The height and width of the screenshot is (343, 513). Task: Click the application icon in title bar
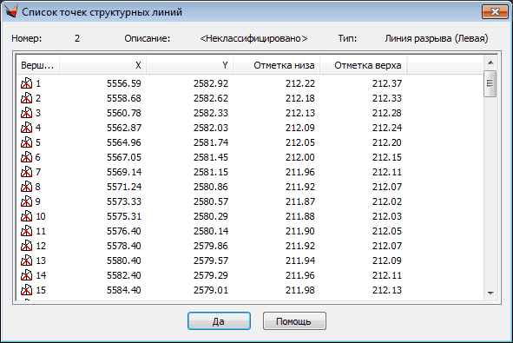coord(10,12)
